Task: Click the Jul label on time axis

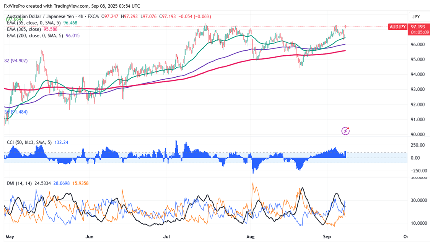Action: point(166,237)
